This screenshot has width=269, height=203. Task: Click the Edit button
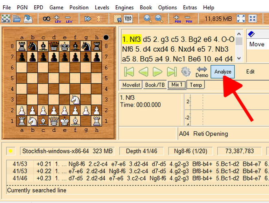(x=250, y=72)
